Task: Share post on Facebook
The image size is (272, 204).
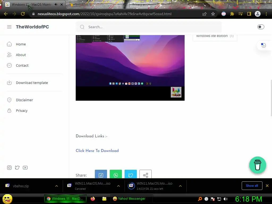Action: pyautogui.click(x=101, y=174)
